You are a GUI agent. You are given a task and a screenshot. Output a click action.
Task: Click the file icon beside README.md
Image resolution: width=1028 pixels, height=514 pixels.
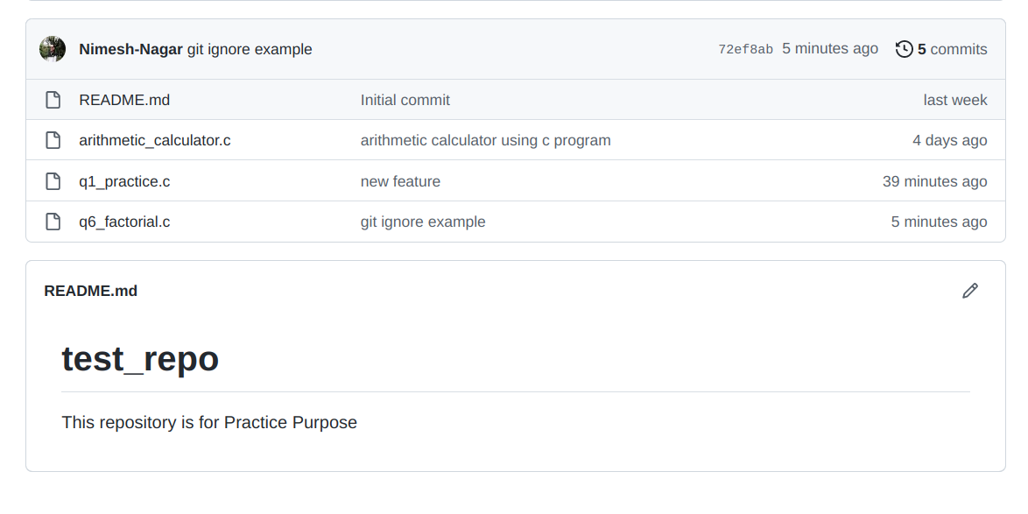(53, 100)
